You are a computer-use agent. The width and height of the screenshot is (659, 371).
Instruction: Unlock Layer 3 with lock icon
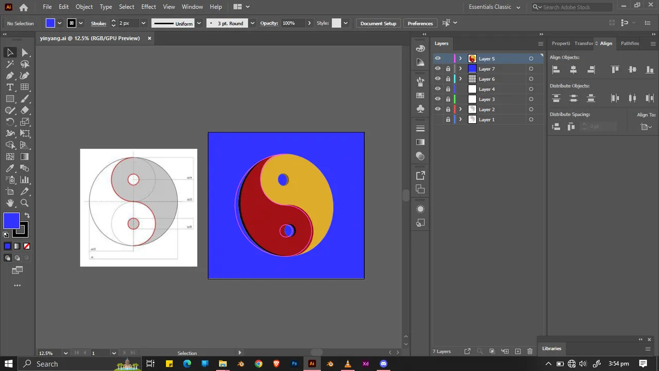pyautogui.click(x=448, y=99)
